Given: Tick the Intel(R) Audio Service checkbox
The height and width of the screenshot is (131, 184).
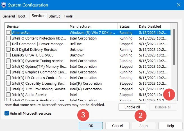Looking at the screenshot, I should 8,95.
